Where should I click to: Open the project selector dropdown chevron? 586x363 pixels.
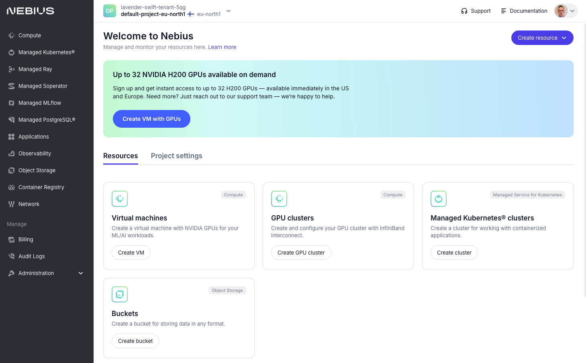tap(229, 11)
